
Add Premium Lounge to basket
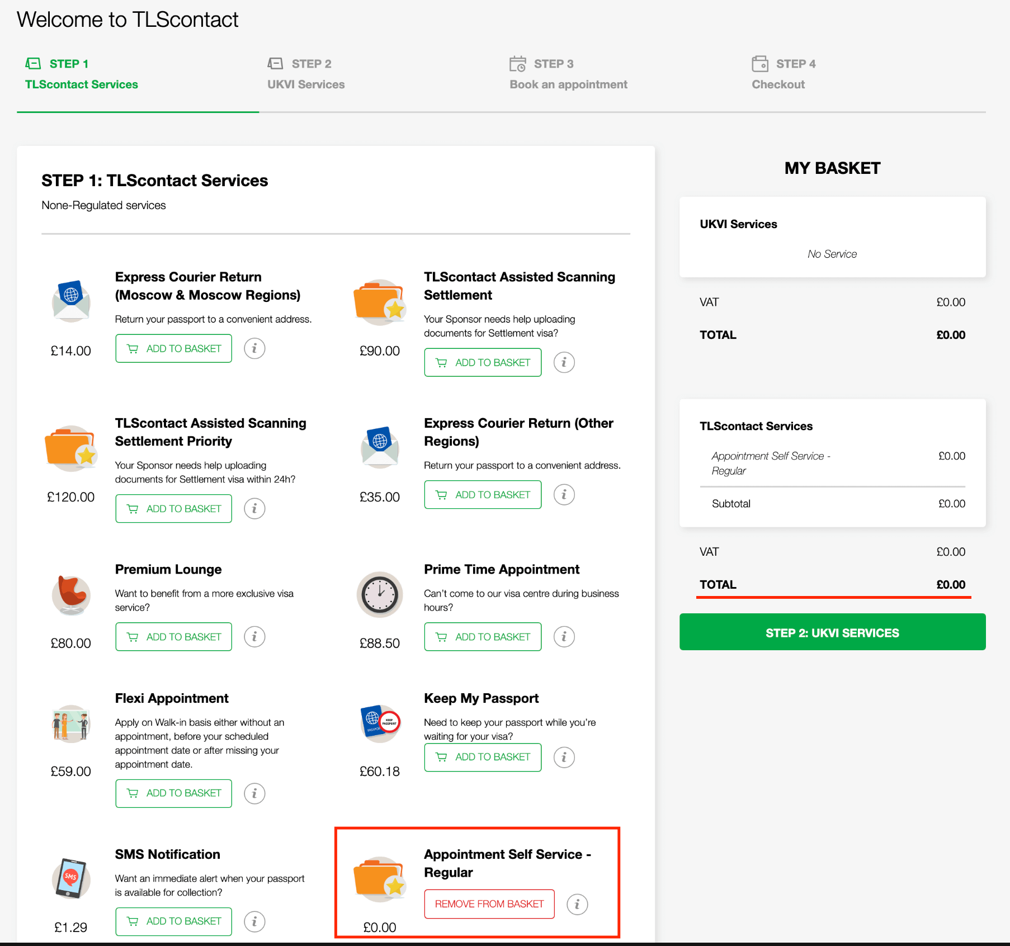[x=173, y=637]
